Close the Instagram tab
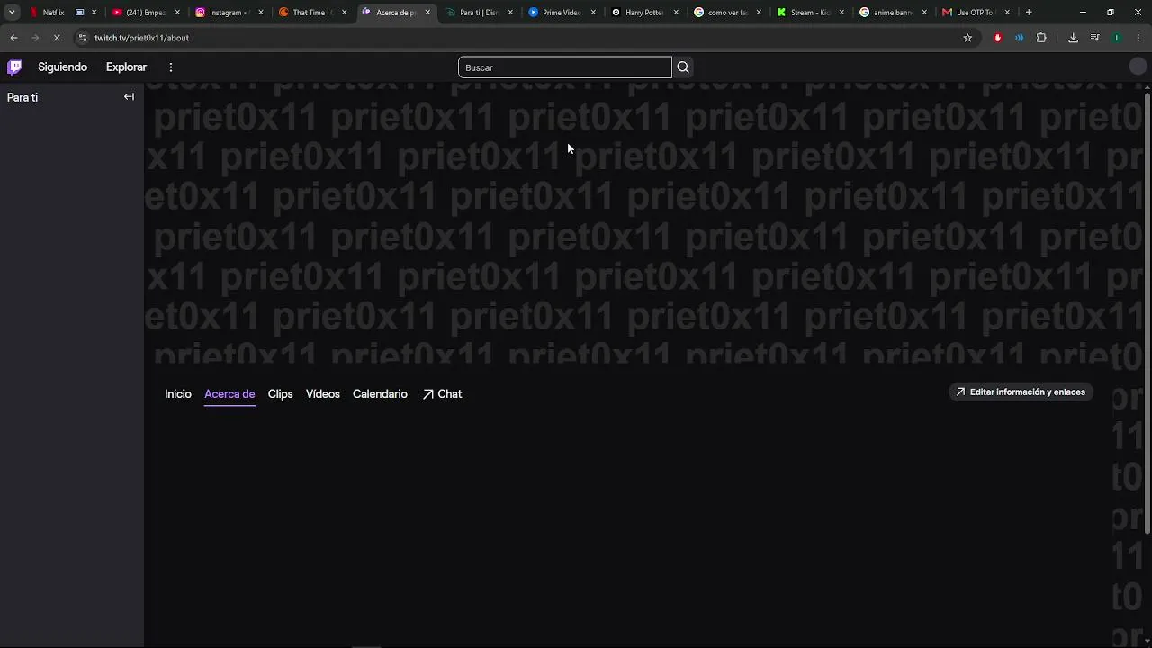Viewport: 1152px width, 648px height. (x=261, y=13)
